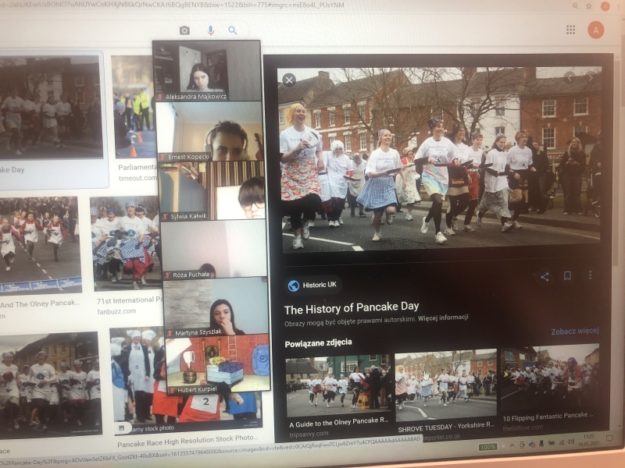The width and height of the screenshot is (625, 468).
Task: Bookmark this page with the star icon
Action: (589, 6)
